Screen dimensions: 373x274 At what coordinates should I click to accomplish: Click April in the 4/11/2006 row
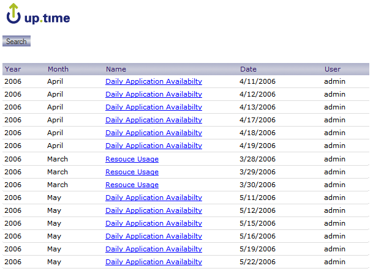(55, 81)
